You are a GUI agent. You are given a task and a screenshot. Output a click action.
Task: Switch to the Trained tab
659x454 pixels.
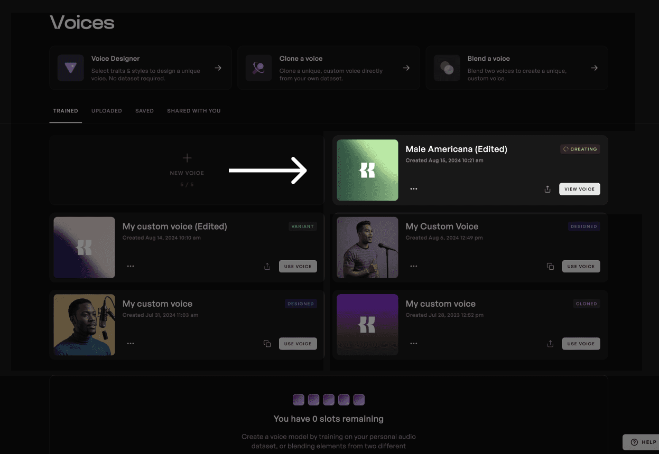tap(66, 111)
